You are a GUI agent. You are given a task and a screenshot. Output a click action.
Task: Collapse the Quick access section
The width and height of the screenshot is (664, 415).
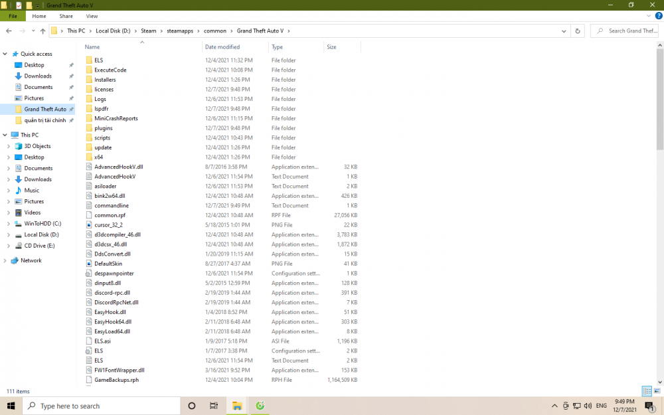5,54
